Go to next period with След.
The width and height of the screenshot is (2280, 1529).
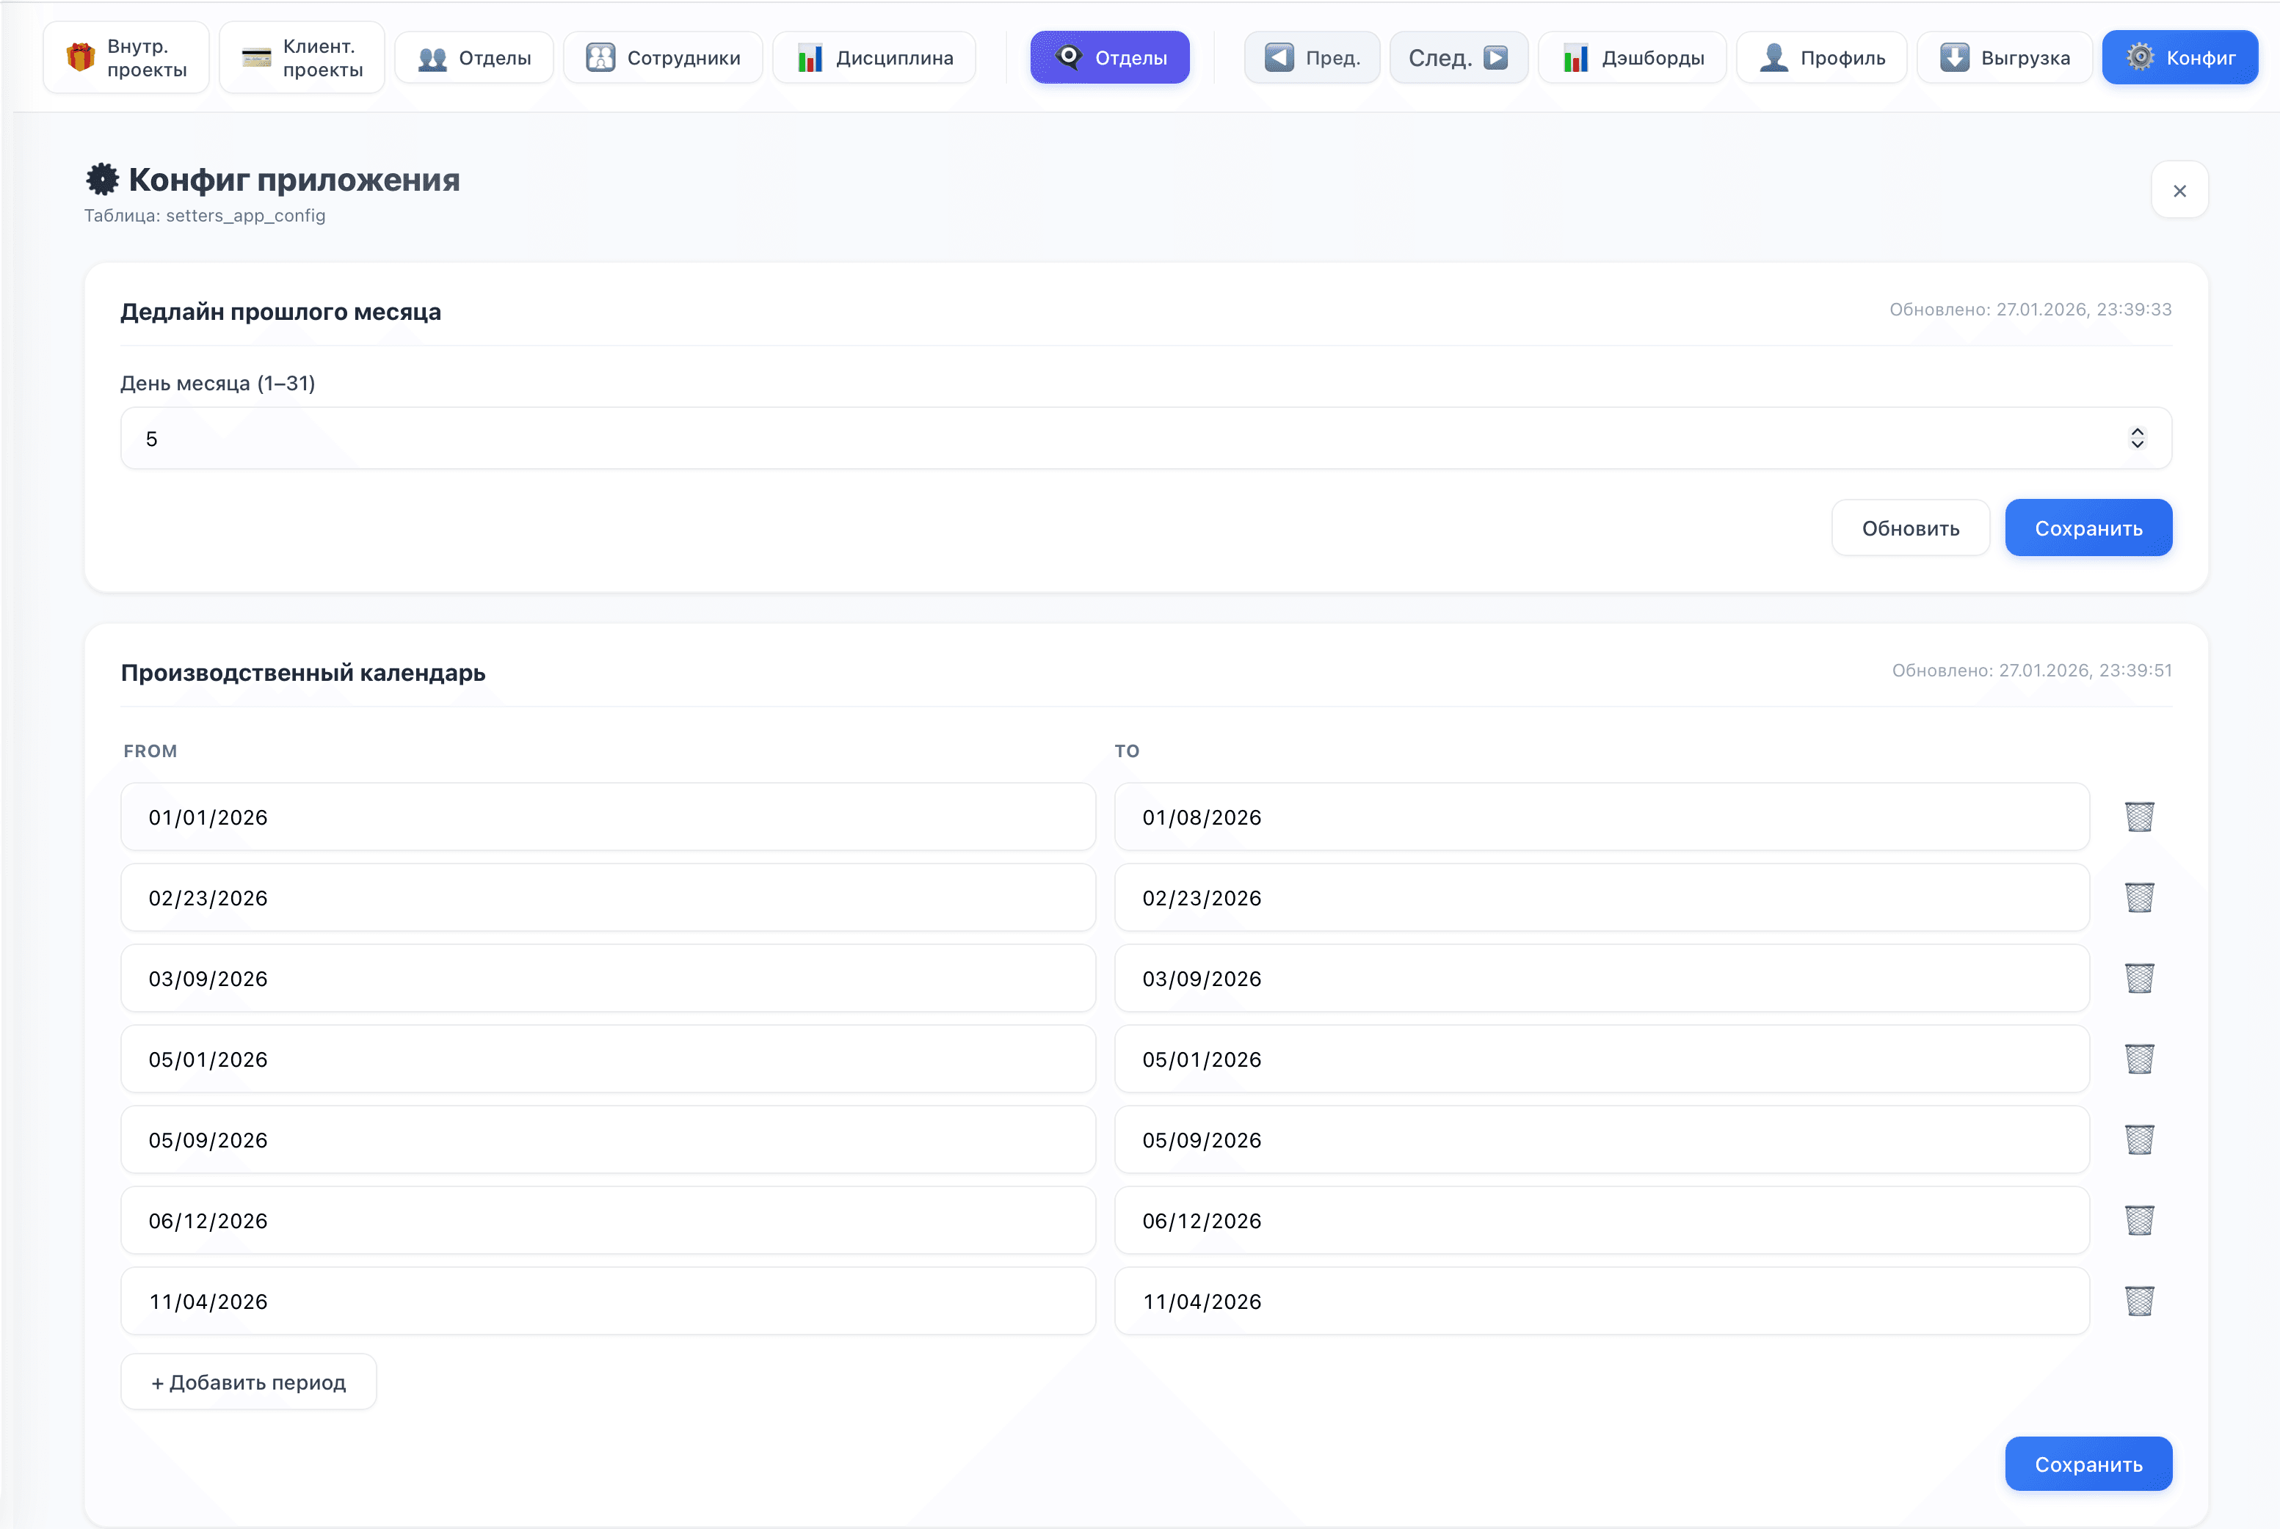point(1458,57)
